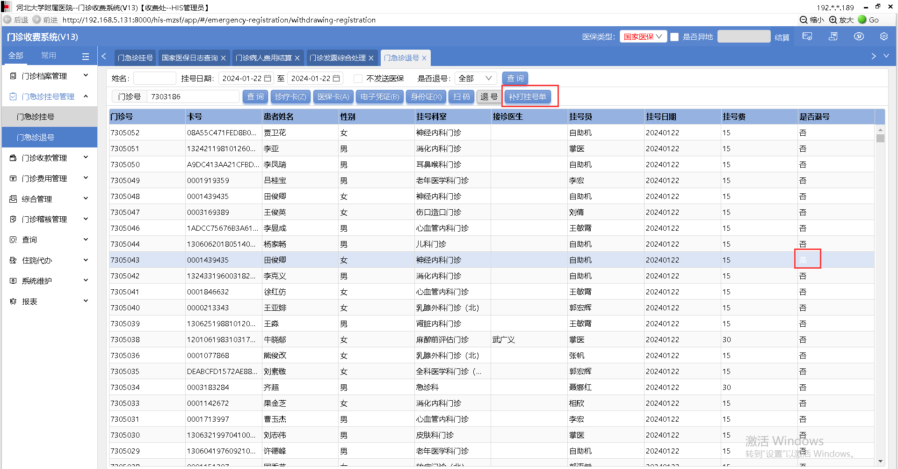Switch to the 常用 sidebar tab
The height and width of the screenshot is (469, 898).
tap(49, 56)
